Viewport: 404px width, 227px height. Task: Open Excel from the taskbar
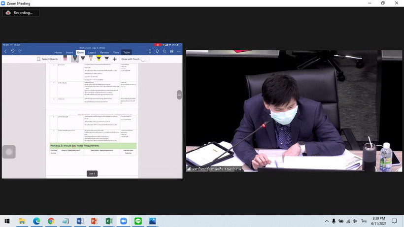109,221
